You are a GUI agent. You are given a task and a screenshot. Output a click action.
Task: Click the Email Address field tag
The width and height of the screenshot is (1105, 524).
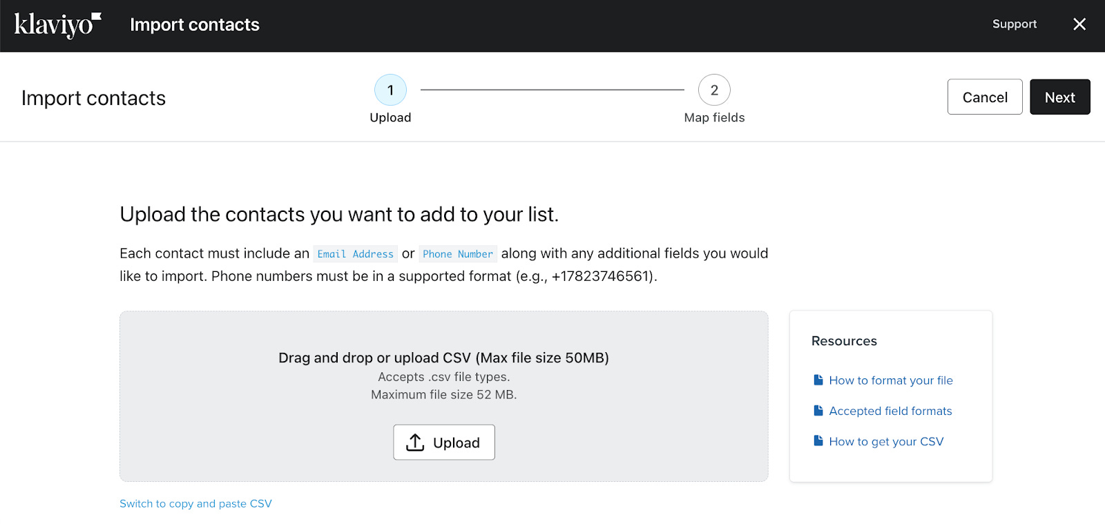point(356,254)
